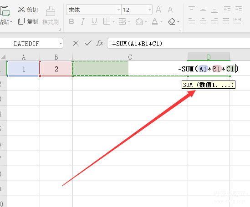Select column C header

[130, 57]
